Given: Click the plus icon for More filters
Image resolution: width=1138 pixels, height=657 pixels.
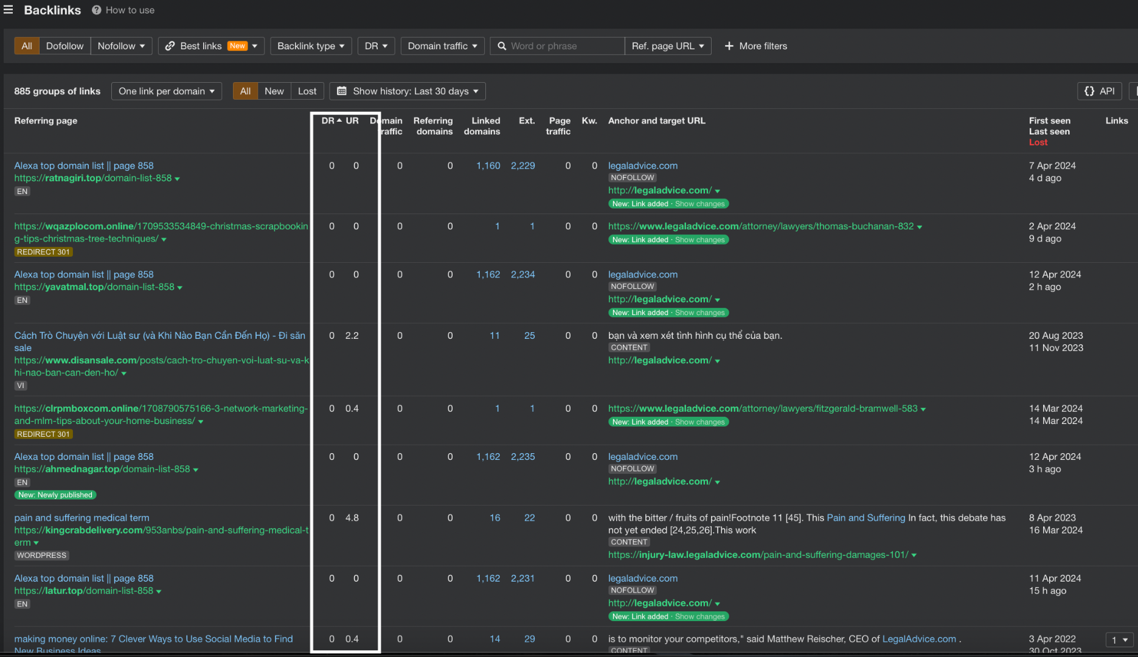Looking at the screenshot, I should click(729, 46).
